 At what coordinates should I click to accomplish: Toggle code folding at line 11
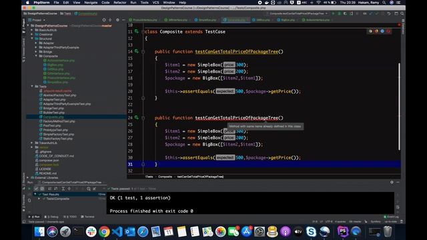[x=143, y=31]
